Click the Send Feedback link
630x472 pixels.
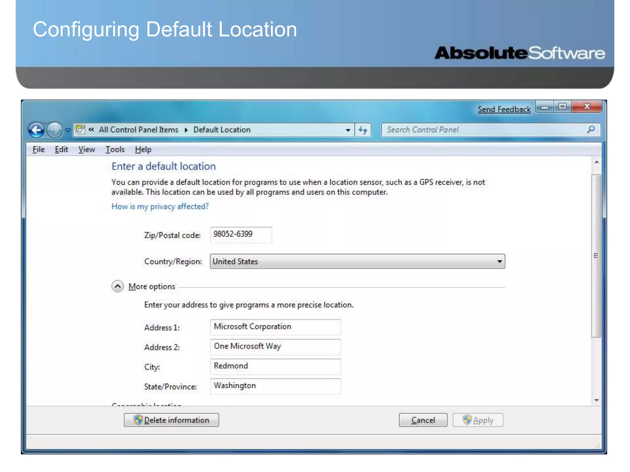coord(504,109)
